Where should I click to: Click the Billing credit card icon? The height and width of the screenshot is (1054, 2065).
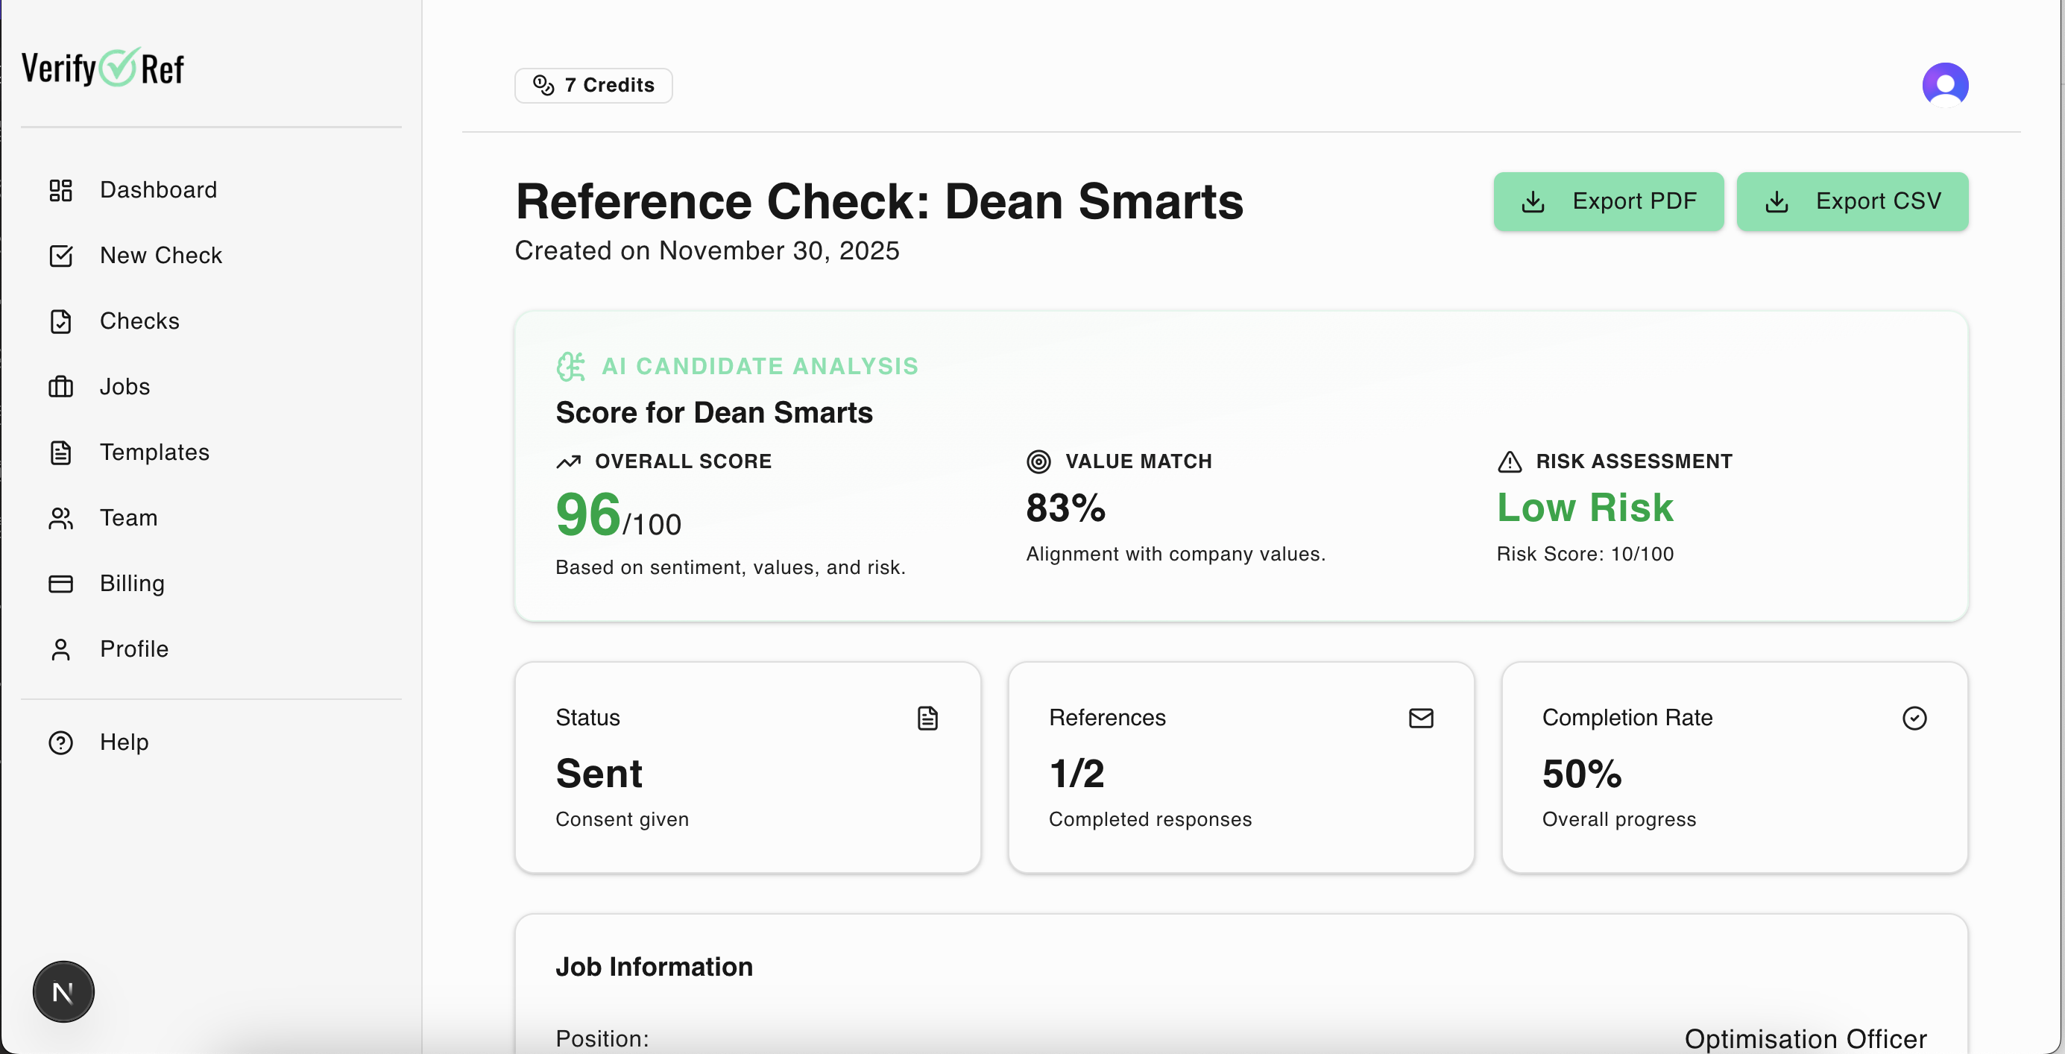(x=61, y=584)
